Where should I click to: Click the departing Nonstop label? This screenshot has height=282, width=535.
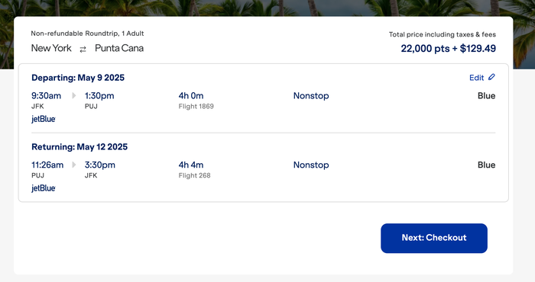(311, 95)
